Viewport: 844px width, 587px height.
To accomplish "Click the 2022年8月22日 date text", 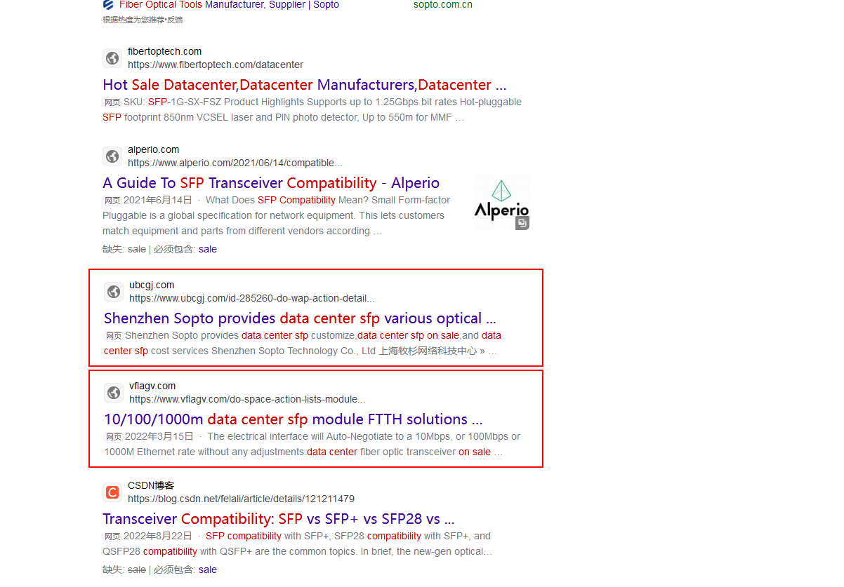I will point(158,536).
